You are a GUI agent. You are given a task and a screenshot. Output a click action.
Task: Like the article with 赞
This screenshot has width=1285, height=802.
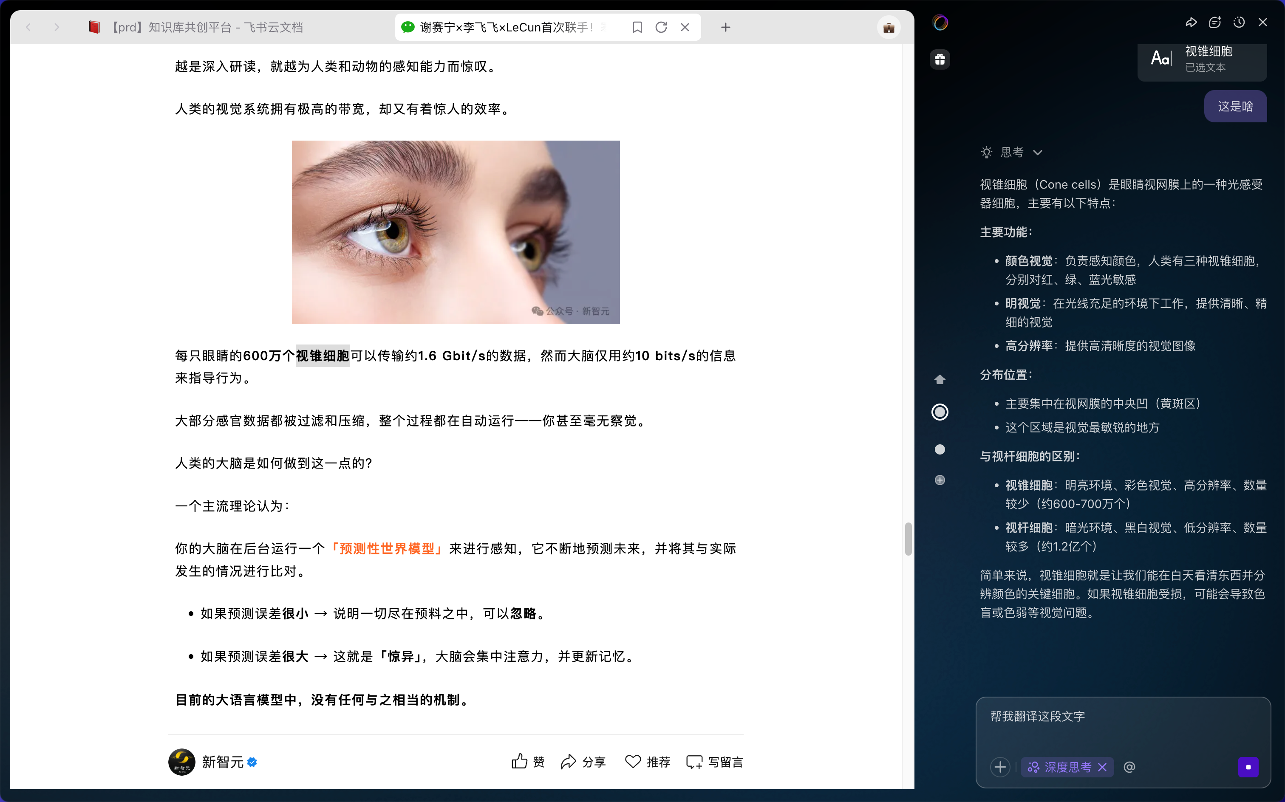click(x=528, y=762)
